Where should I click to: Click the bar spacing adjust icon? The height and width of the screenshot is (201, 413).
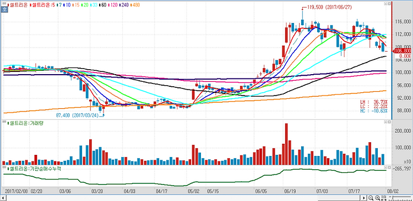click(x=384, y=198)
